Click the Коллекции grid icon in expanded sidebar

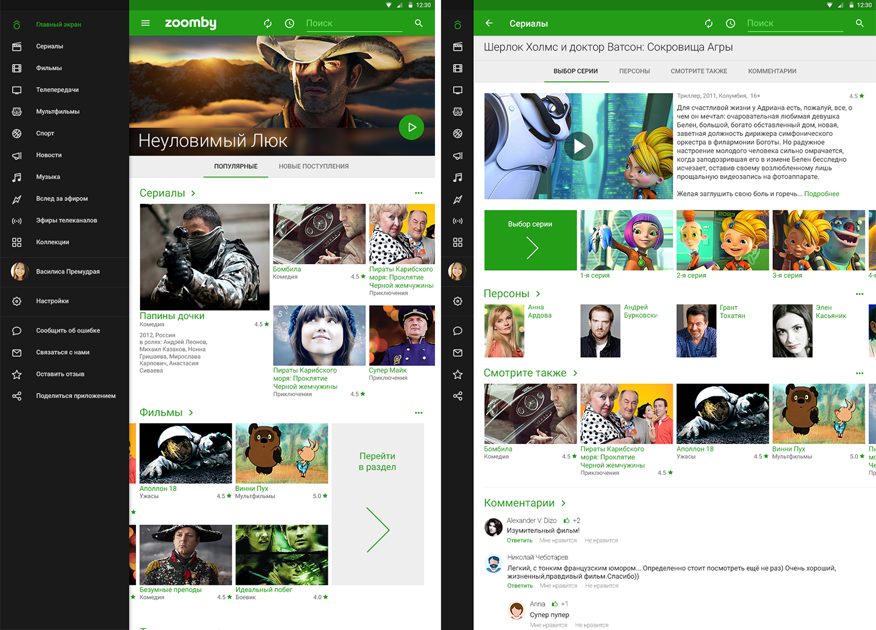17,243
